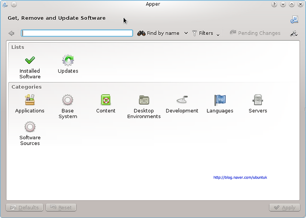306x218 pixels.
Task: Focus the package search input field
Action: [77, 33]
